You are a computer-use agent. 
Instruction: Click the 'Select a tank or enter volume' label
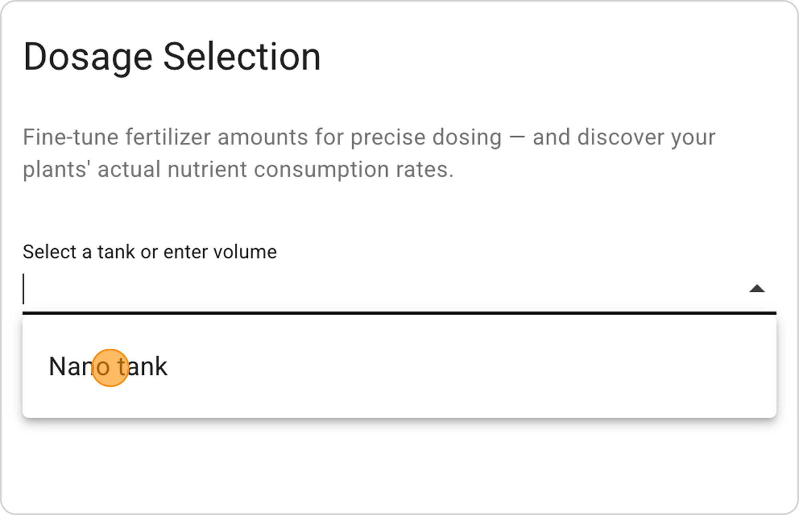tap(149, 252)
